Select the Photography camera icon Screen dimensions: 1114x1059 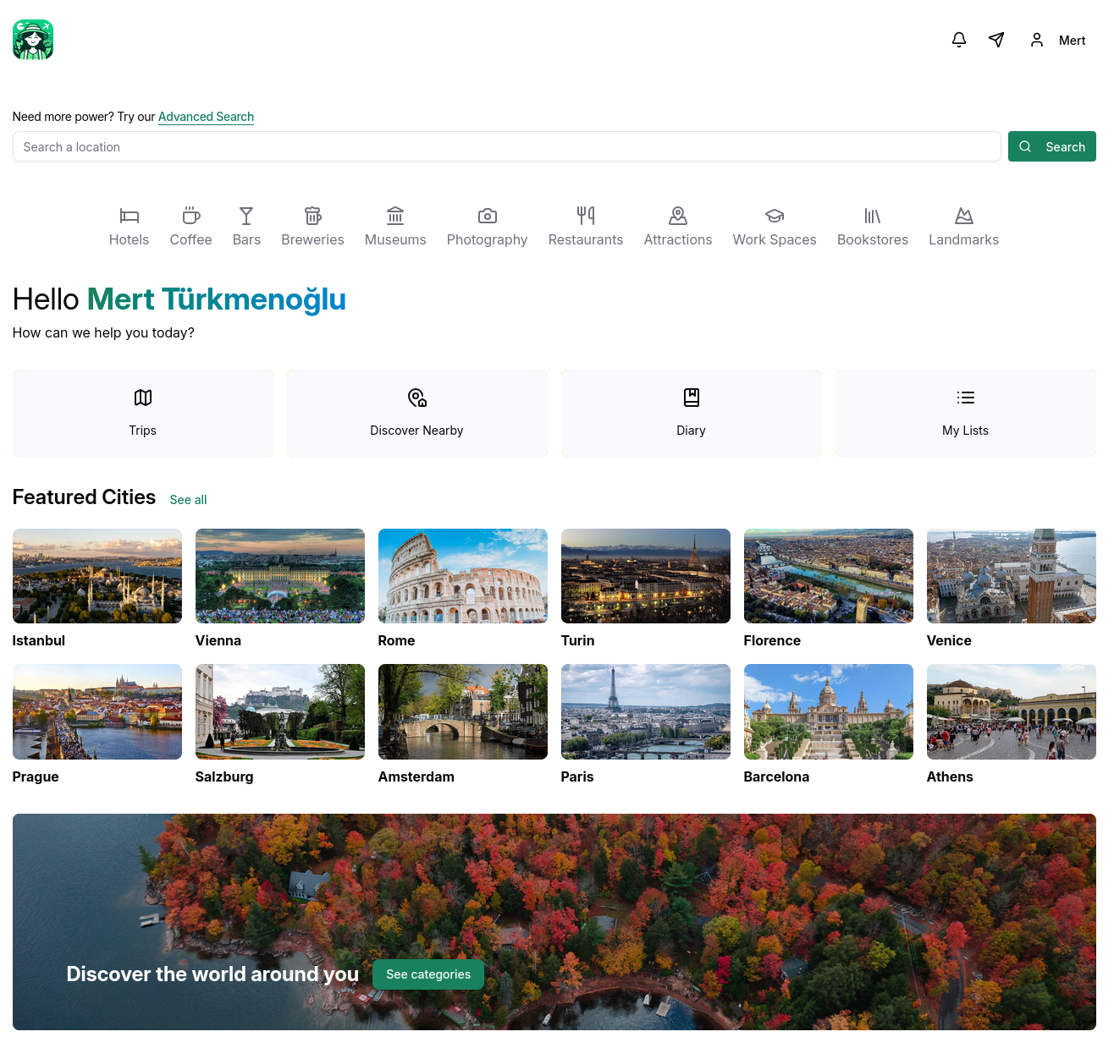[x=488, y=216]
